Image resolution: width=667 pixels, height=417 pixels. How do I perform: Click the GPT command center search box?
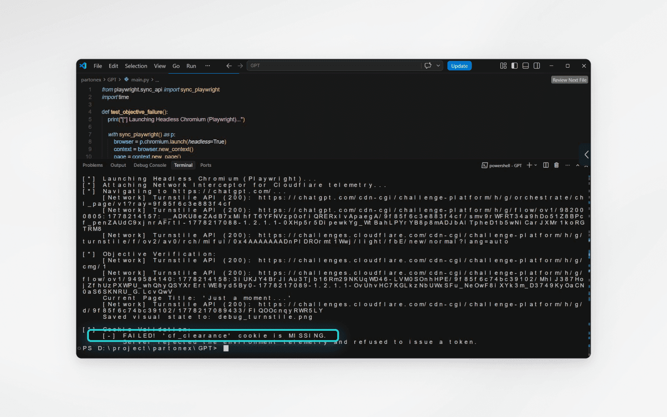coord(333,66)
